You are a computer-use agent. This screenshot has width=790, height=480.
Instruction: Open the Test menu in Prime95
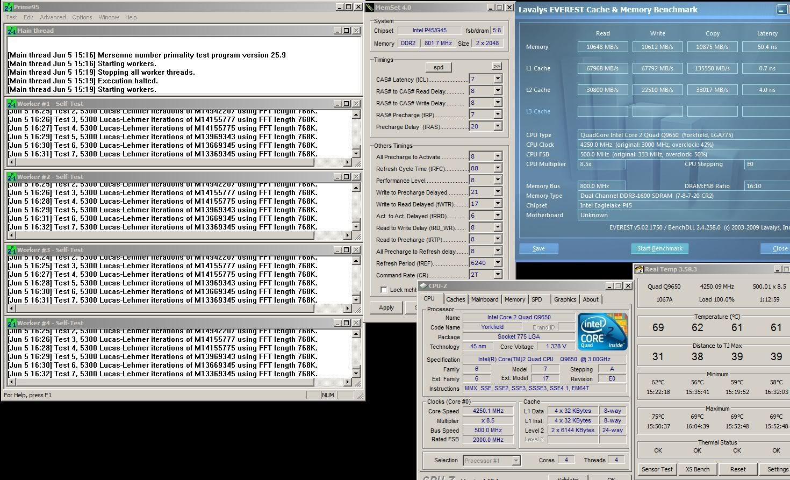point(11,17)
